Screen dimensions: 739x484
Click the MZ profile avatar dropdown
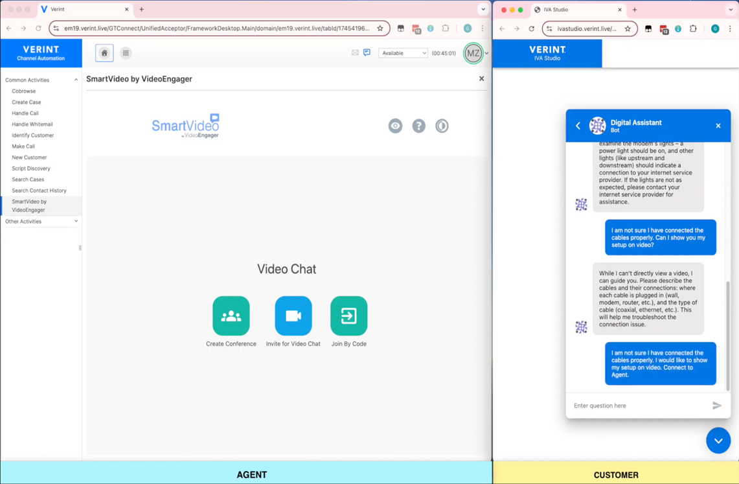pos(473,53)
